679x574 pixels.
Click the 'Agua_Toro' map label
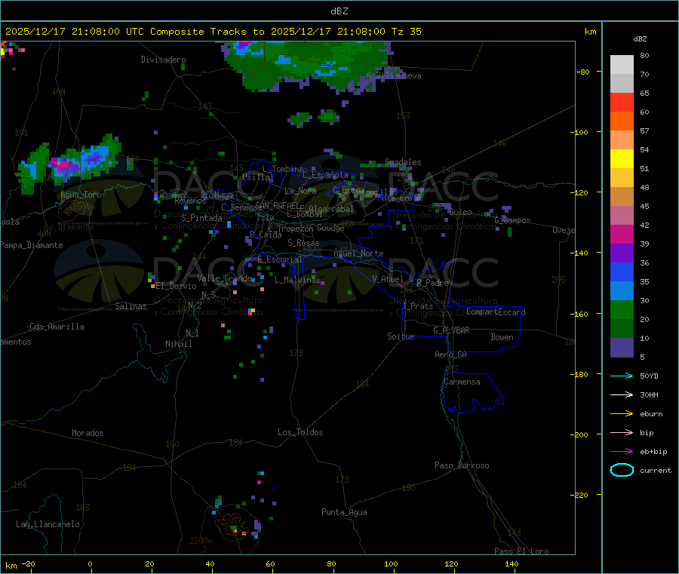click(x=81, y=195)
